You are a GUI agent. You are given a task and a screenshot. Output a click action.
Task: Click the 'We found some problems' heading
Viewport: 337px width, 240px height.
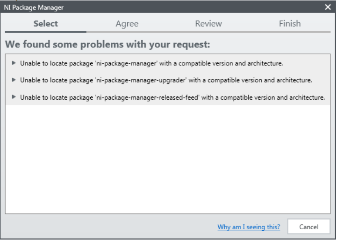108,45
